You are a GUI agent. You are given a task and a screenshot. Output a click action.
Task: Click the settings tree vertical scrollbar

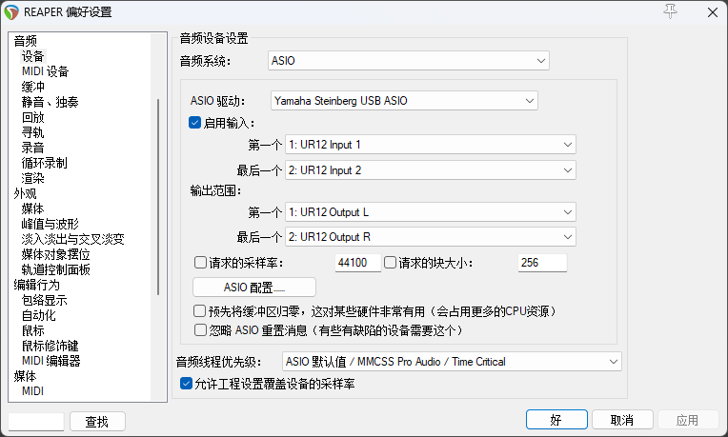click(158, 190)
